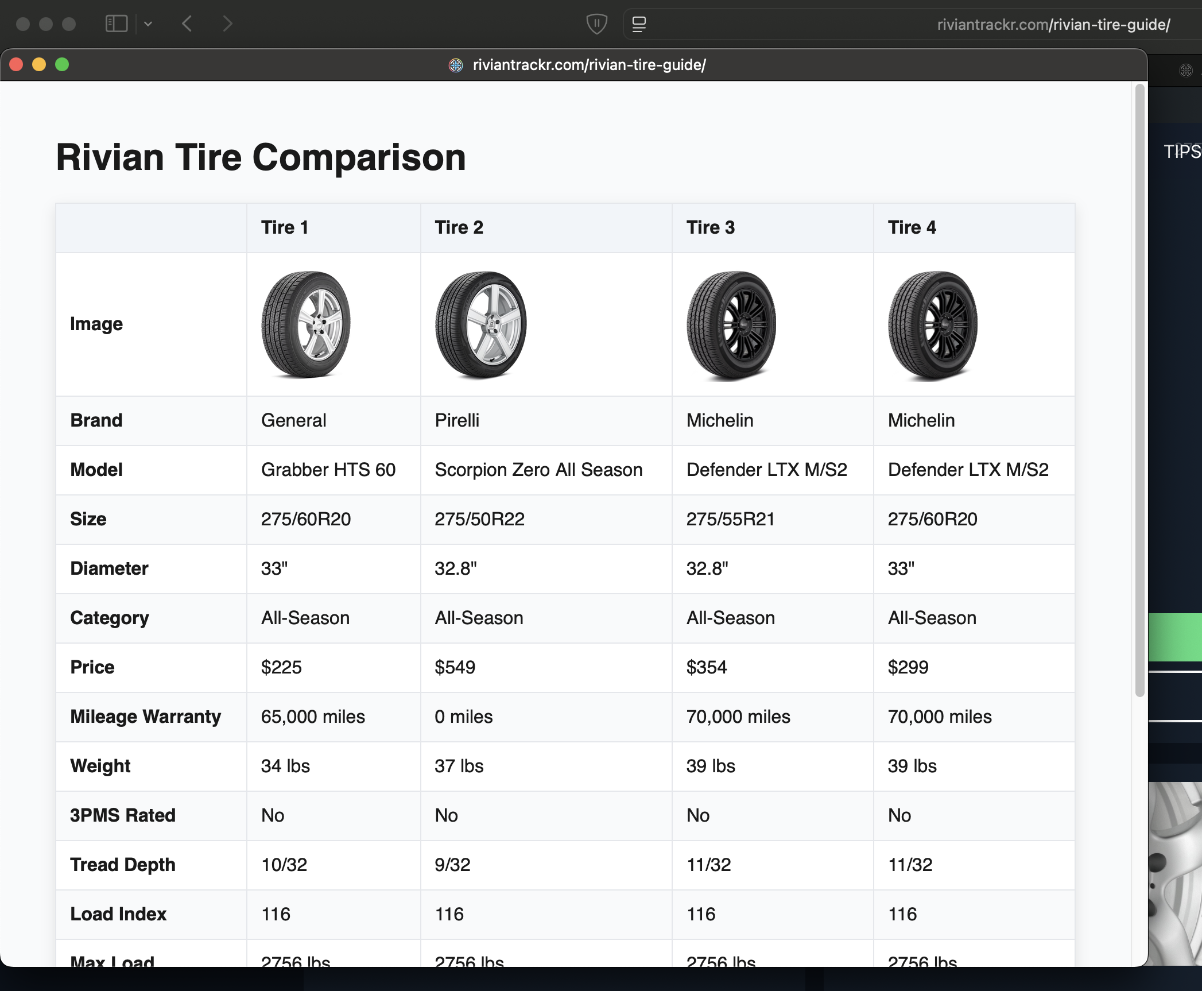Go forward using the background window forward arrow
1202x991 pixels.
pos(227,24)
